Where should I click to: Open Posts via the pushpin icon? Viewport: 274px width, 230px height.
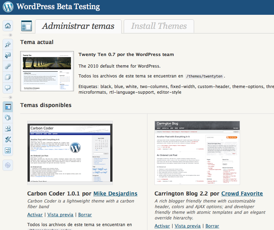click(8, 44)
